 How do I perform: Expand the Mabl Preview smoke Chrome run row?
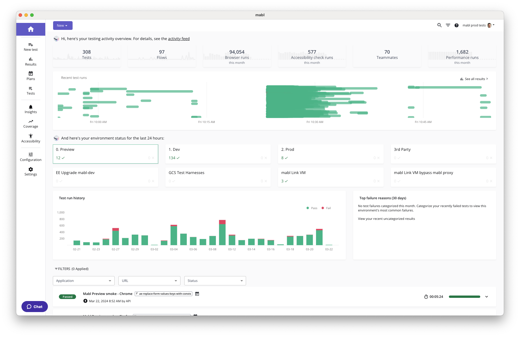(487, 297)
